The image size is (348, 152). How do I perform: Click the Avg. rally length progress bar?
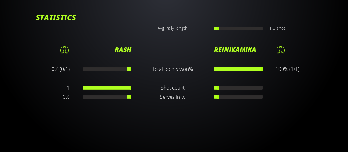click(238, 28)
